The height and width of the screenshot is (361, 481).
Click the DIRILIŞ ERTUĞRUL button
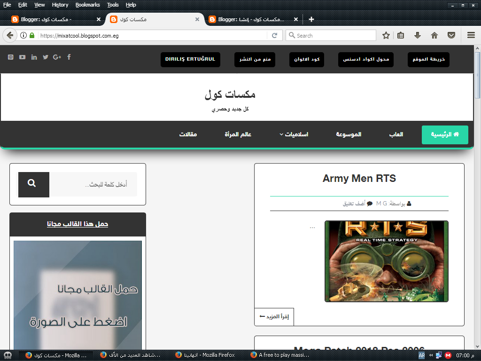pyautogui.click(x=190, y=59)
